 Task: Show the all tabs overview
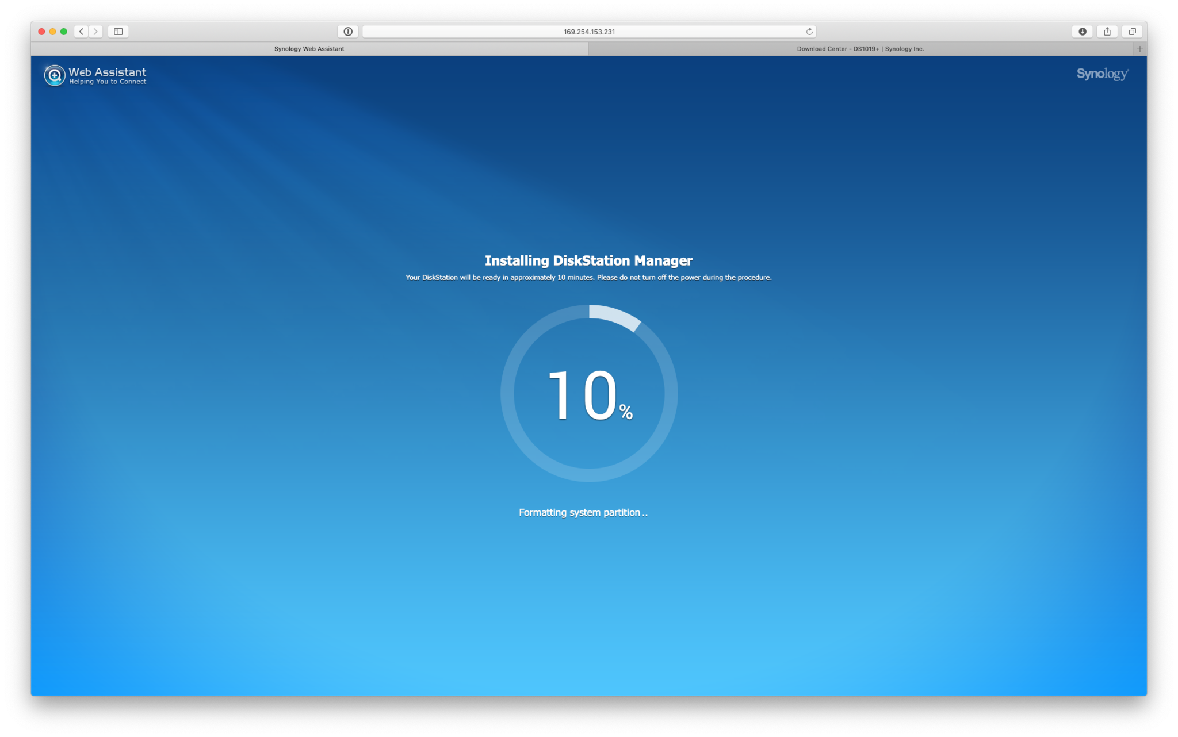point(1132,32)
